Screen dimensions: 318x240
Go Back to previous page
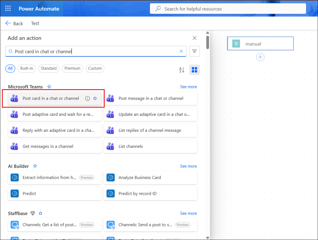click(14, 23)
